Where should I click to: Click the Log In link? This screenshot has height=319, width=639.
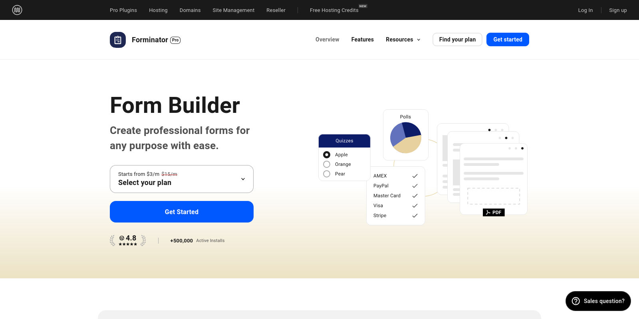tap(585, 10)
